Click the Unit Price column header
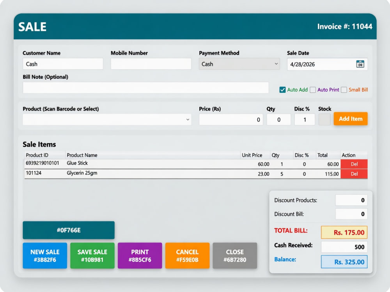Viewport: 390px width, 292px height. [x=255, y=155]
